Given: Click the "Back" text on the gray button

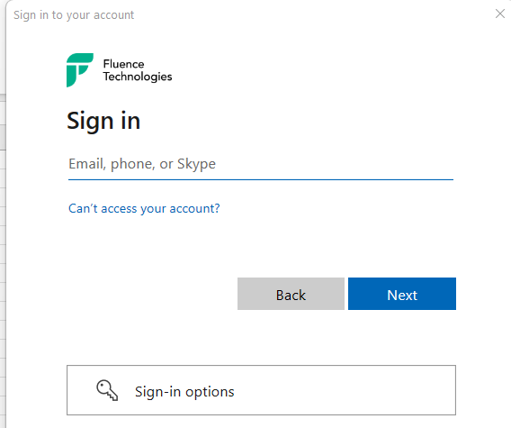Looking at the screenshot, I should 291,296.
